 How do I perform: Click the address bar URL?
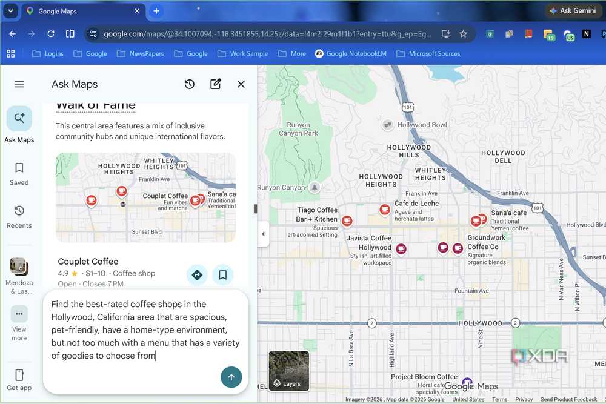click(267, 34)
